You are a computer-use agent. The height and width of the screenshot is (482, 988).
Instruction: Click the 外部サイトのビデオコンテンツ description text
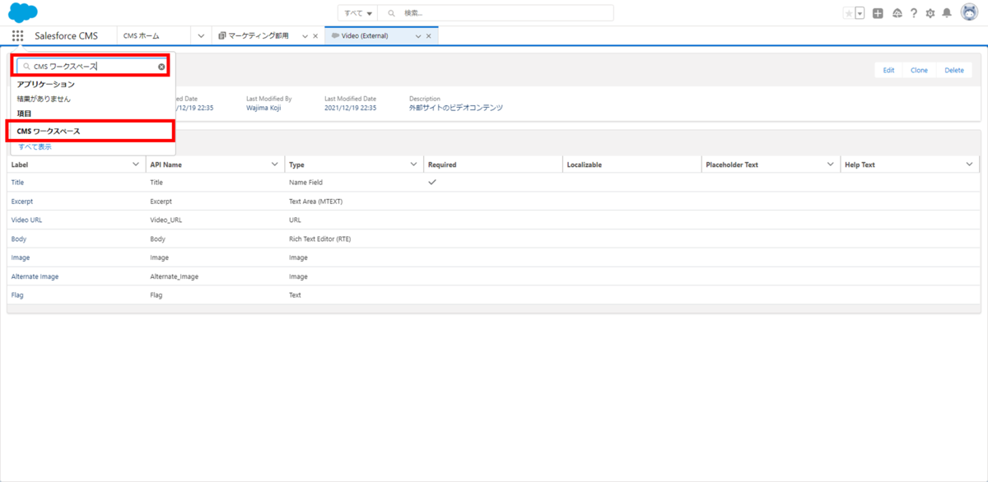tap(456, 108)
